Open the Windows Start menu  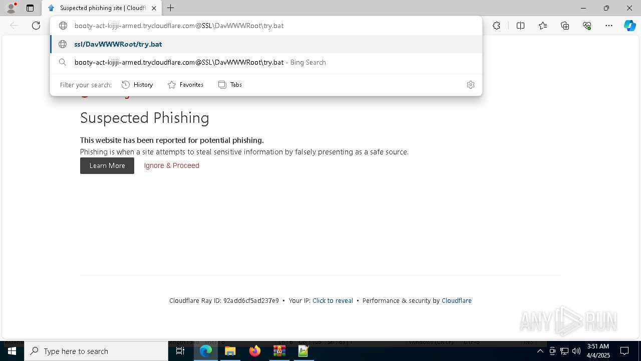(12, 351)
